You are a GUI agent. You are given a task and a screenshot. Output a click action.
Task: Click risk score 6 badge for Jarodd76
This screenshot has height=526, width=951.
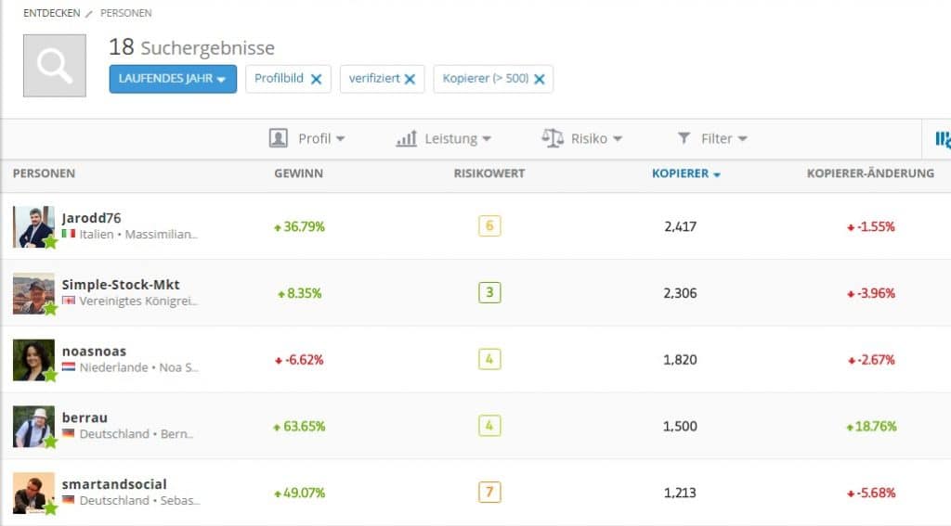pyautogui.click(x=489, y=226)
